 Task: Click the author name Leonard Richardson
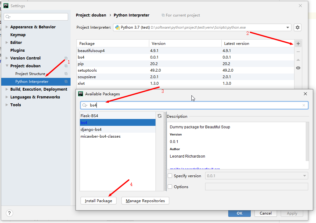(x=187, y=156)
